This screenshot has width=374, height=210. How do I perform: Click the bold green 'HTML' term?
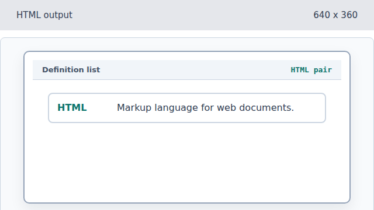[x=72, y=107]
